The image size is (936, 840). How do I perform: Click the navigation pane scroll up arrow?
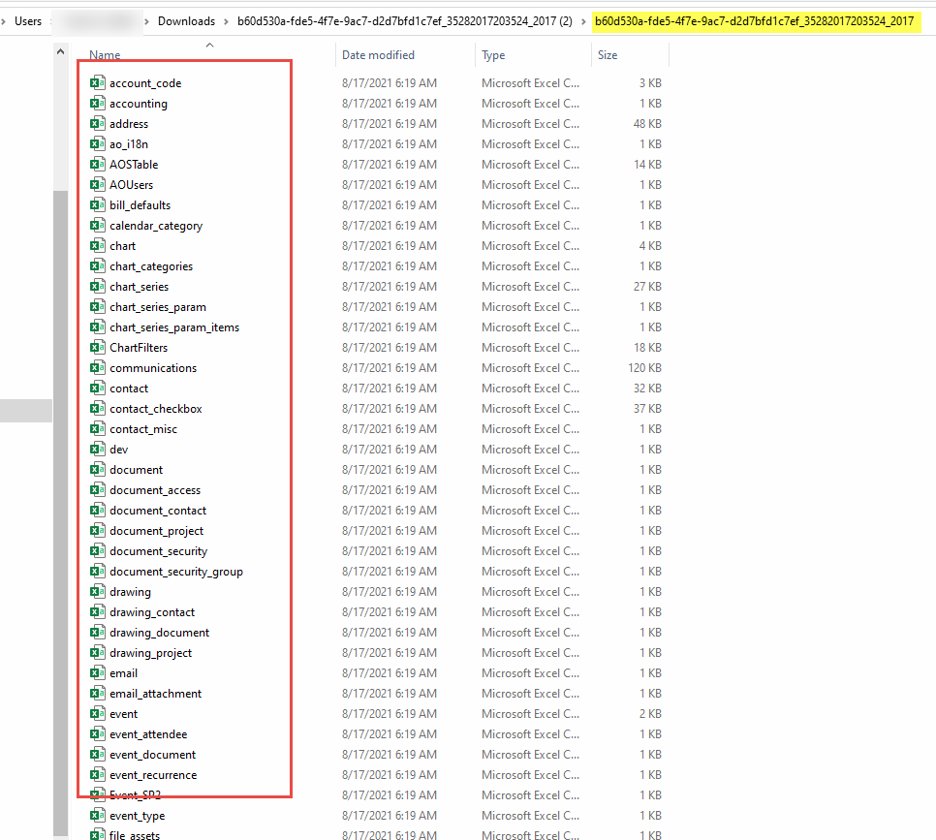(60, 52)
